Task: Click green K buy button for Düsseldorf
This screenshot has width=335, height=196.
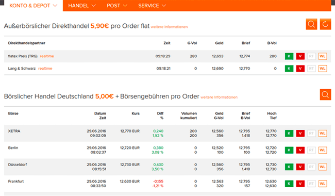Action: tap(289, 167)
